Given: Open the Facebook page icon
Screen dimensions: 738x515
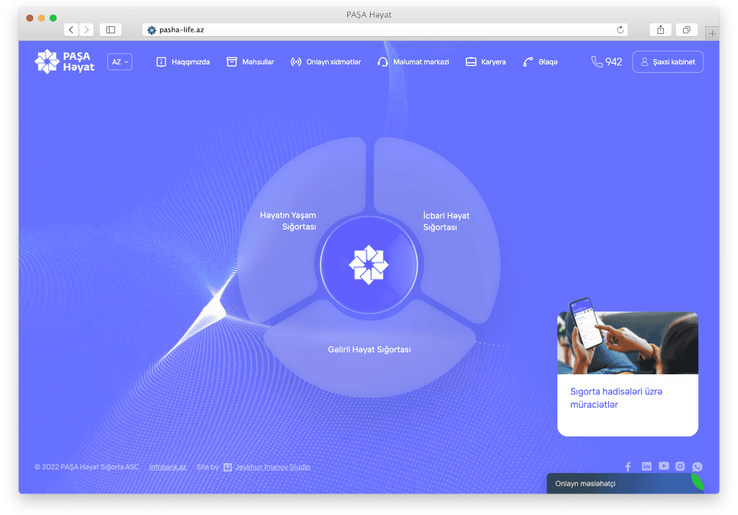Looking at the screenshot, I should pyautogui.click(x=628, y=467).
